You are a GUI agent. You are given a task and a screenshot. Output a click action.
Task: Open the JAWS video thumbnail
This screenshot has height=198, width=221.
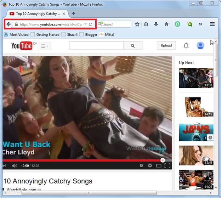point(196,132)
